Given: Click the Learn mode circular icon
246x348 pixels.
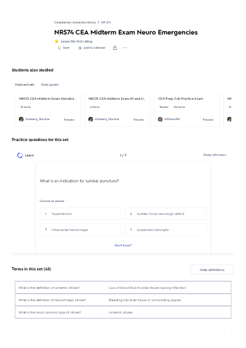Looking at the screenshot, I should (20, 155).
